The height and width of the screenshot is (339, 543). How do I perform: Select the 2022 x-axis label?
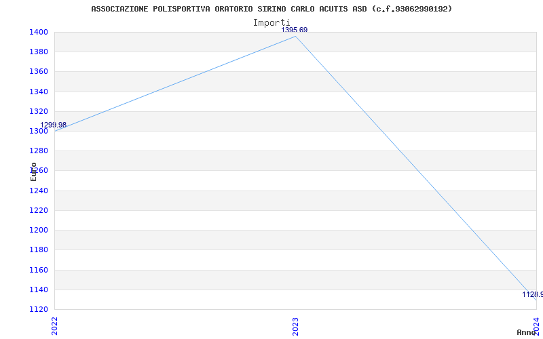click(x=54, y=326)
